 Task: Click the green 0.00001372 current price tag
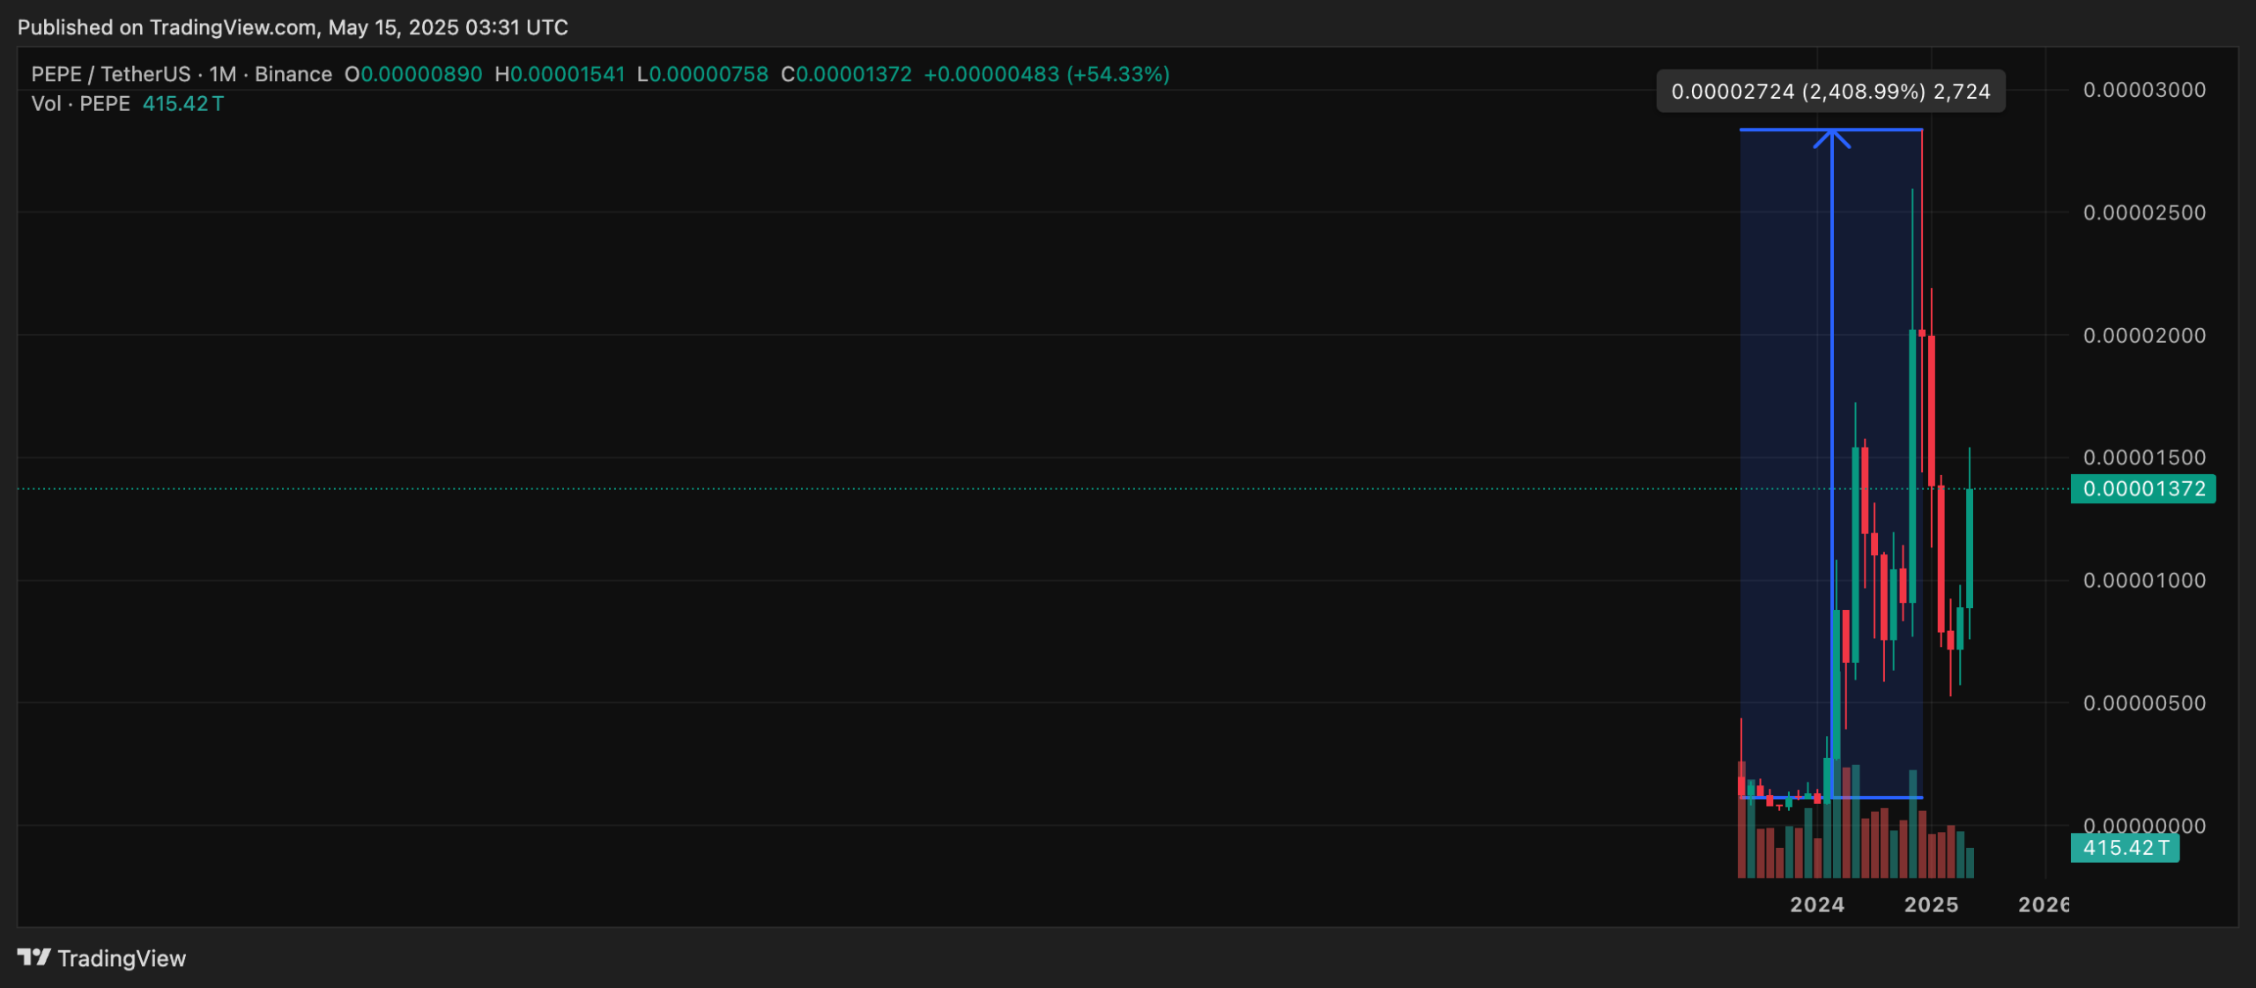pyautogui.click(x=2142, y=489)
